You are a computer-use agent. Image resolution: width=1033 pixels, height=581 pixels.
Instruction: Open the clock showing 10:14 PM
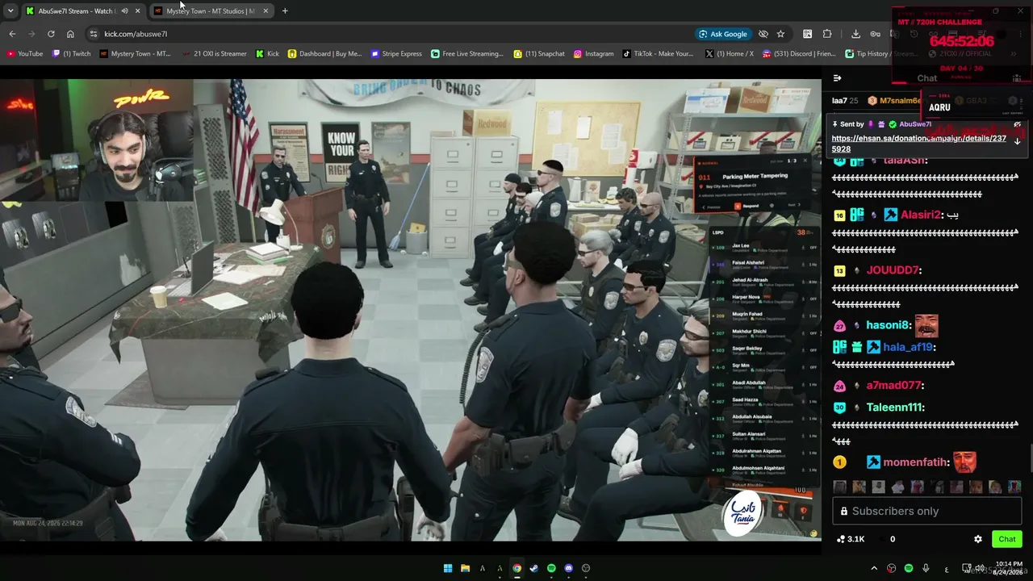[x=1007, y=568]
